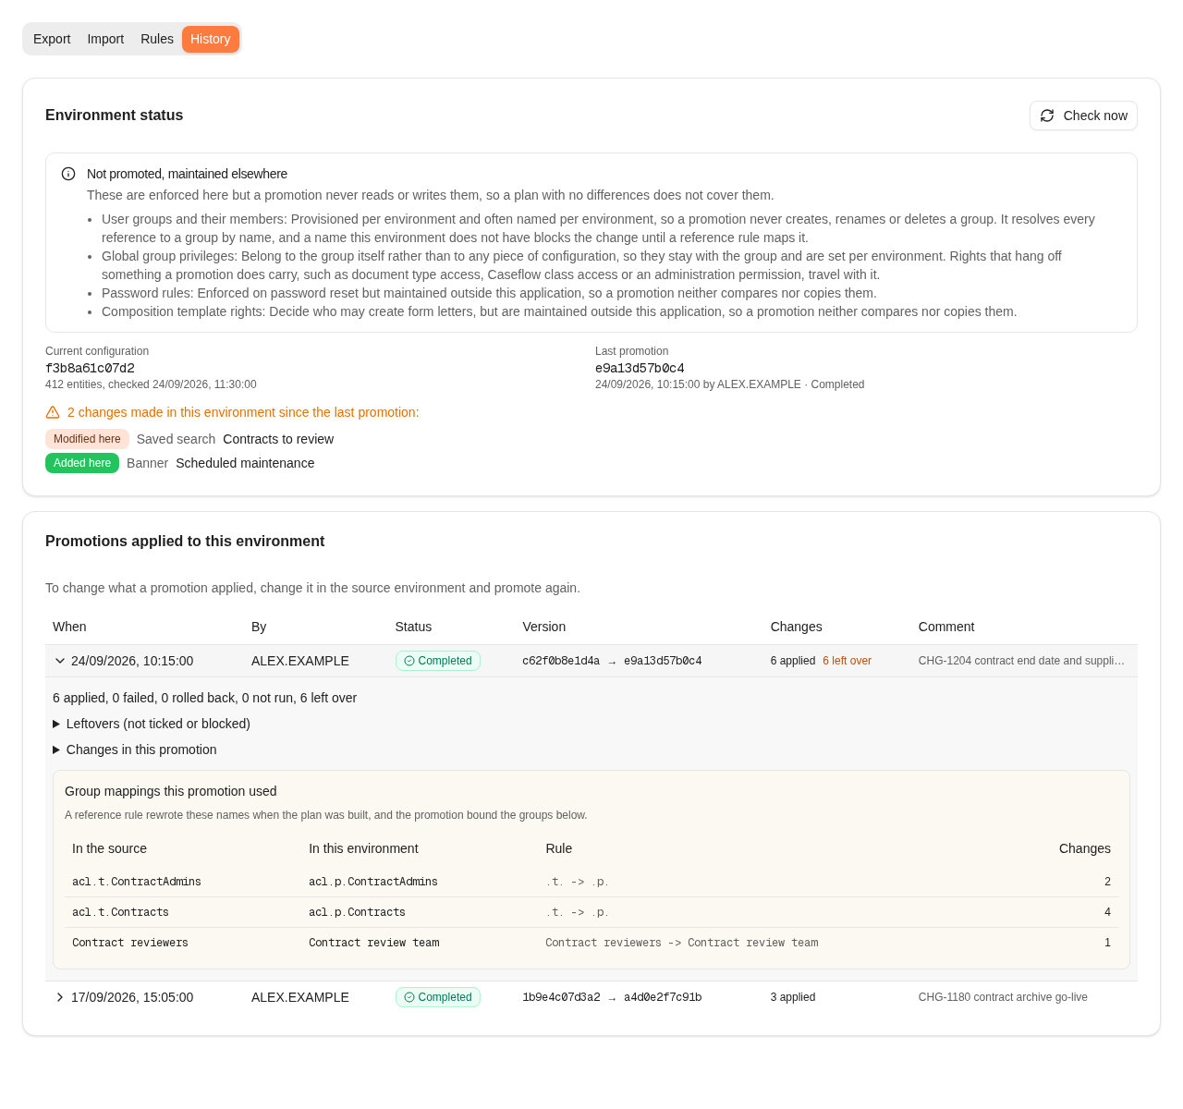Click the acl.p.ContractAdmins environment group
This screenshot has width=1183, height=1109.
(x=373, y=882)
